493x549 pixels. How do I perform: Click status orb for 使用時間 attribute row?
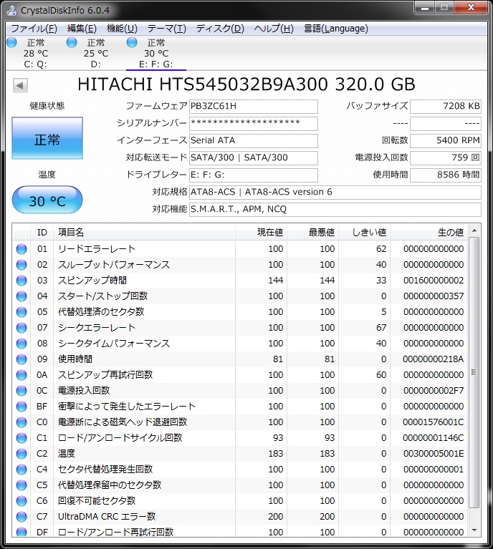click(21, 359)
